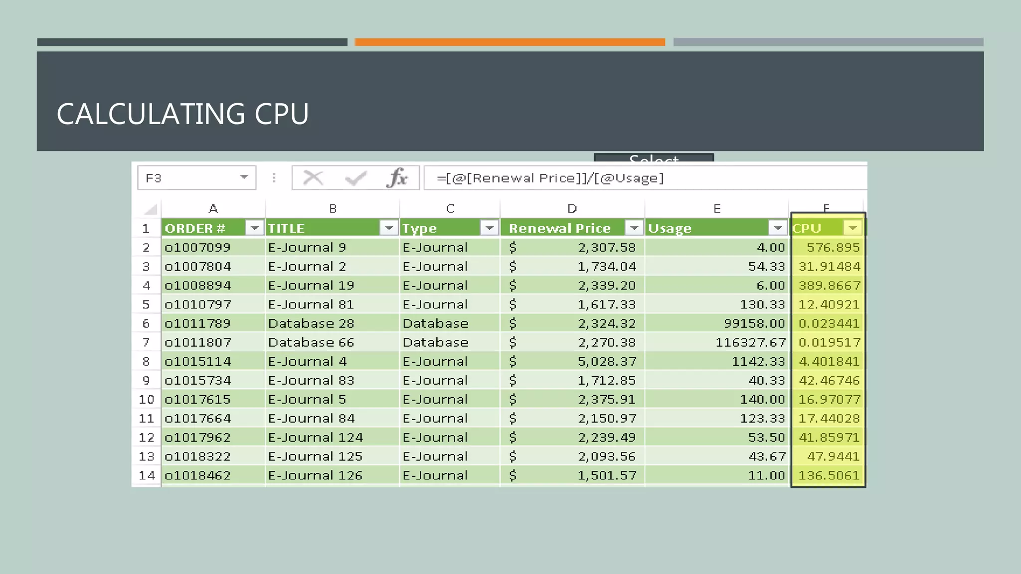Open the Name Box dropdown arrow

(244, 177)
